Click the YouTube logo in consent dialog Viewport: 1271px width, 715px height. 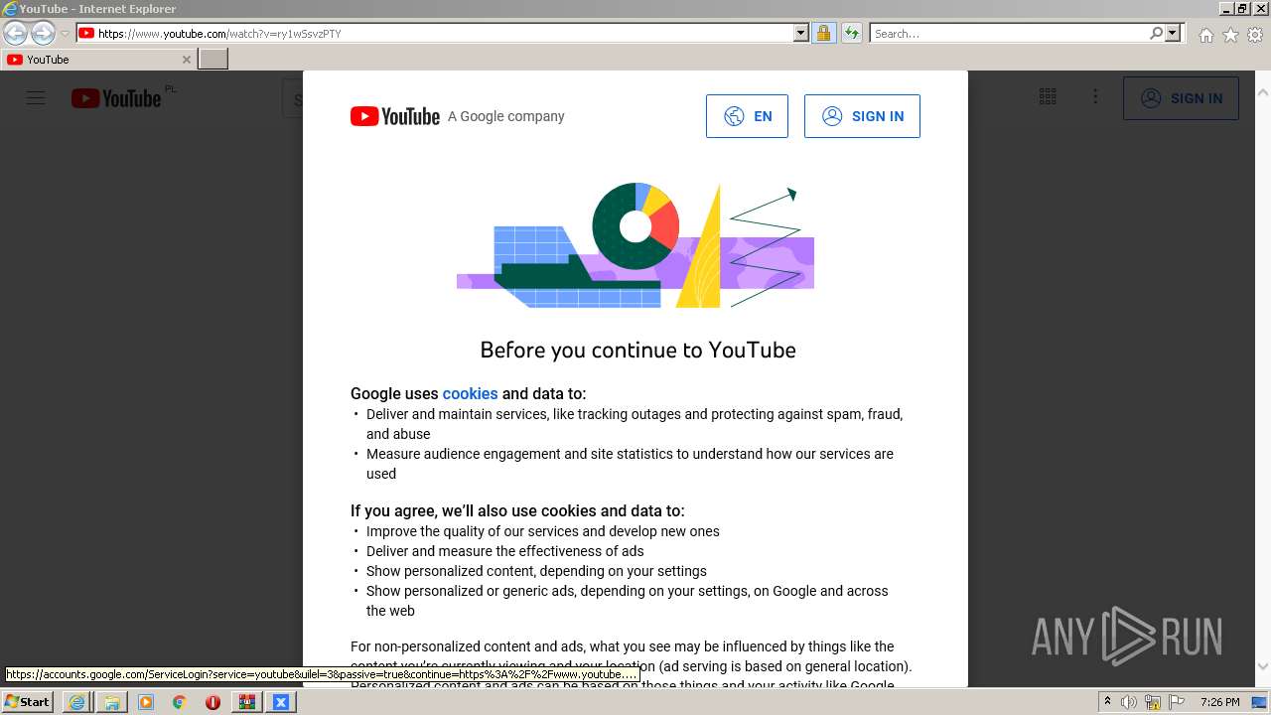(x=395, y=116)
